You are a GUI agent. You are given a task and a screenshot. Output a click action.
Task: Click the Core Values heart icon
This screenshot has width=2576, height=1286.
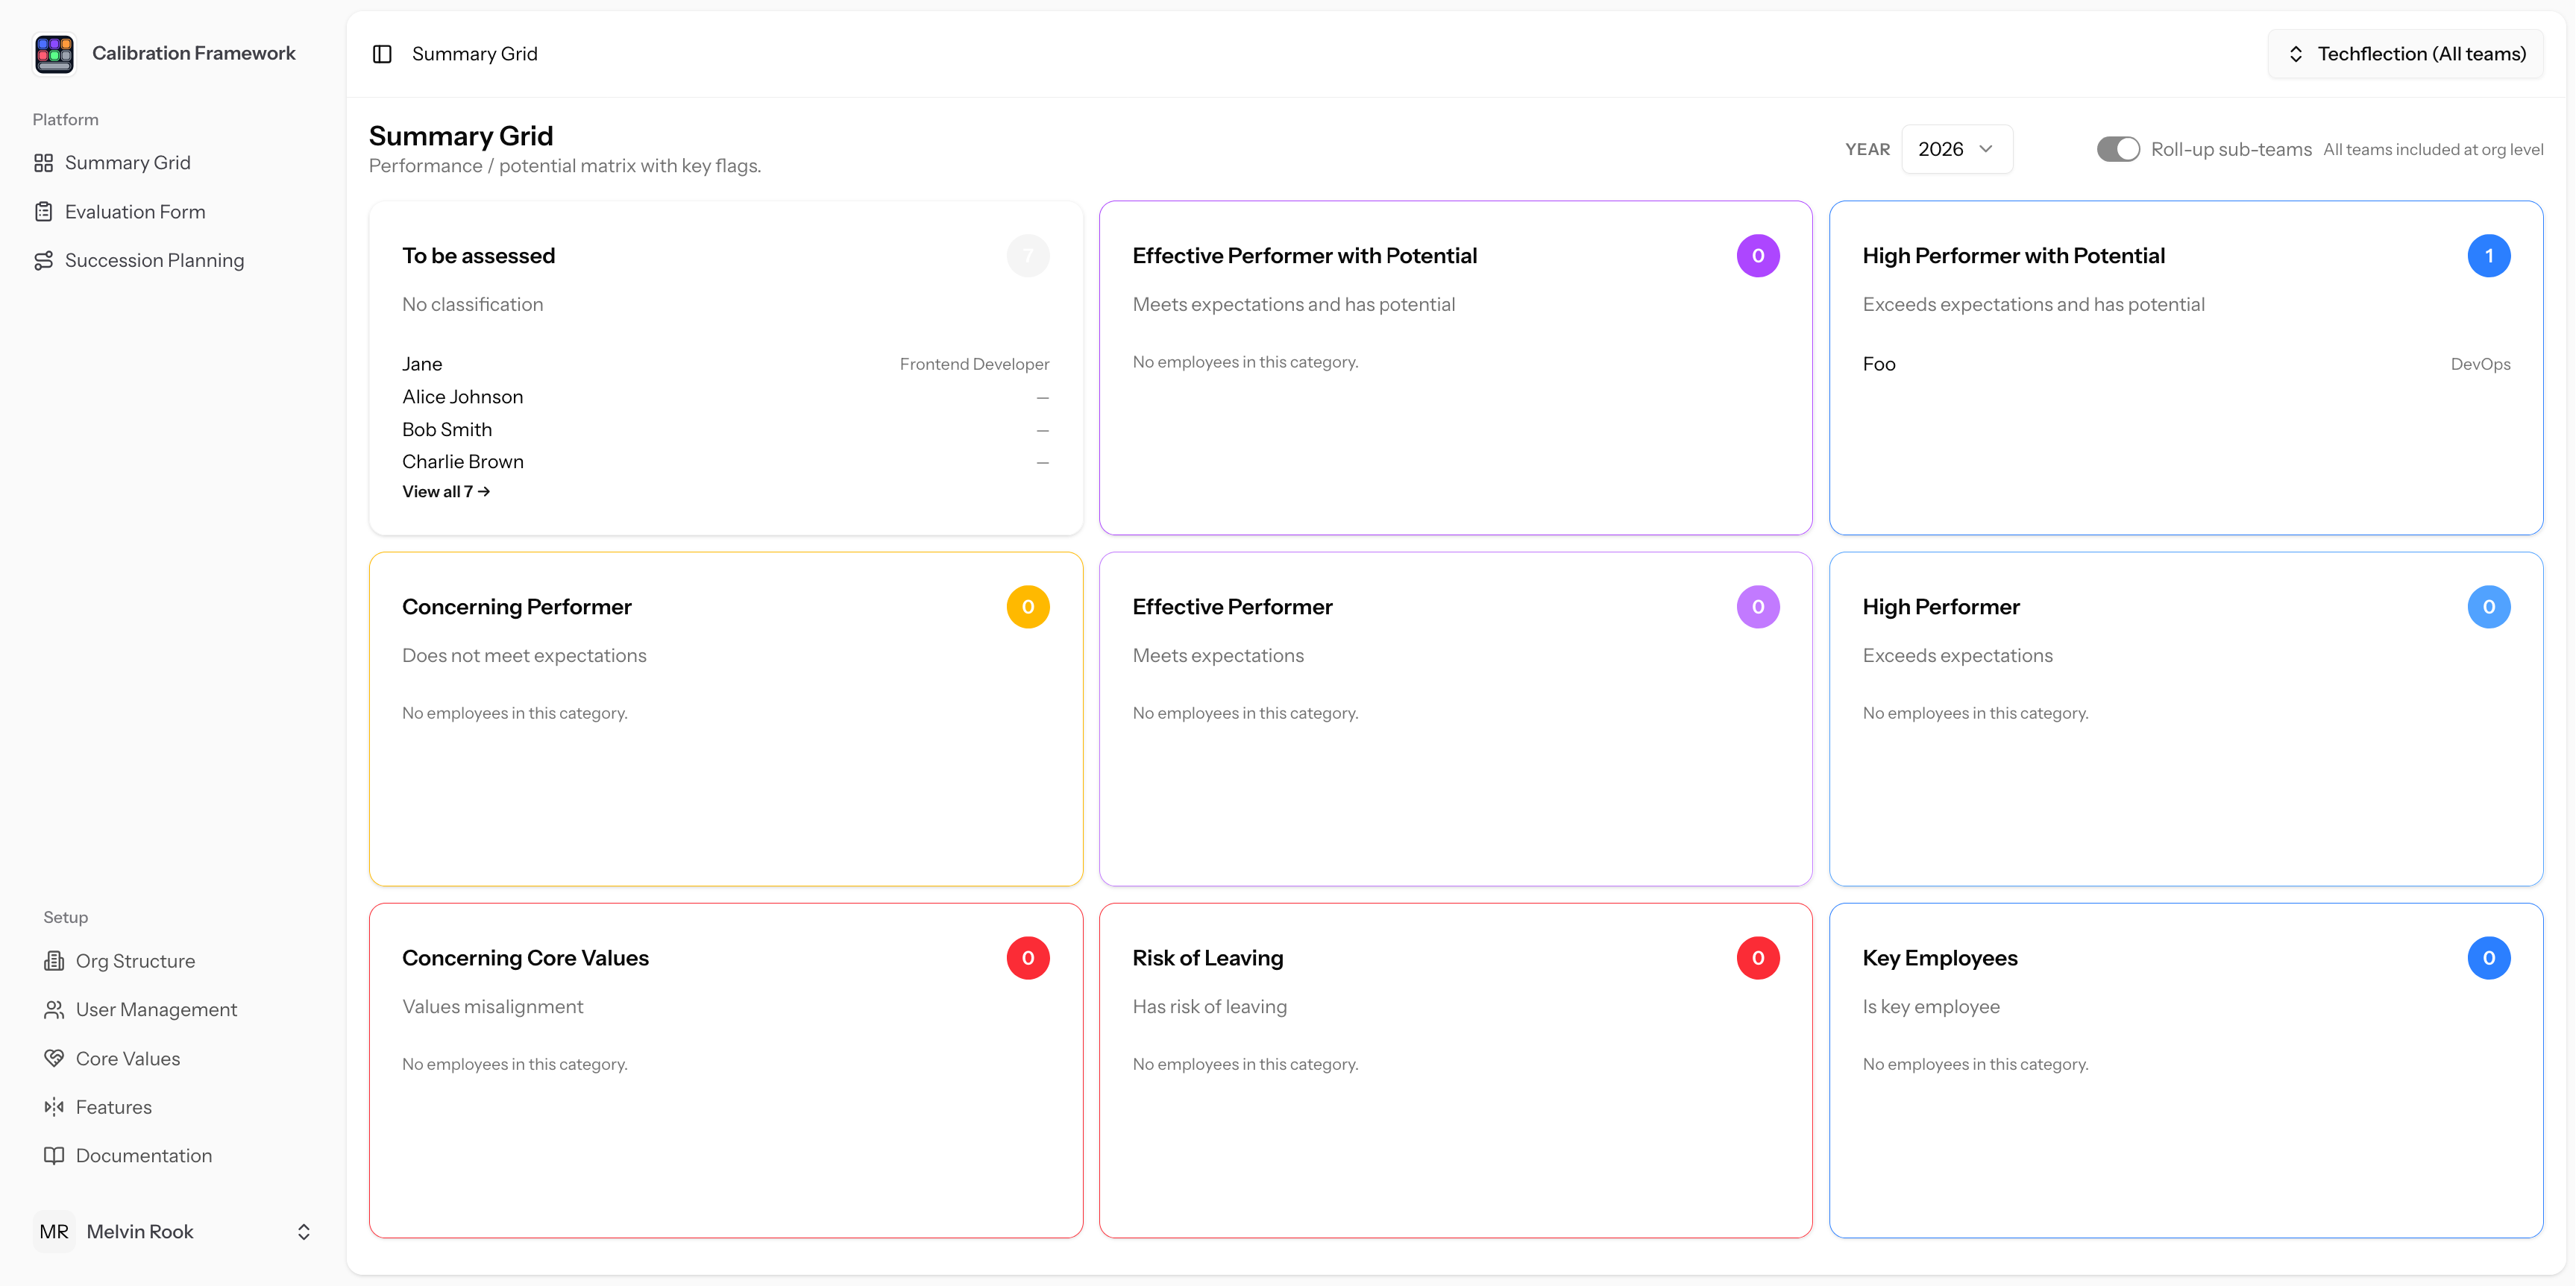(54, 1058)
